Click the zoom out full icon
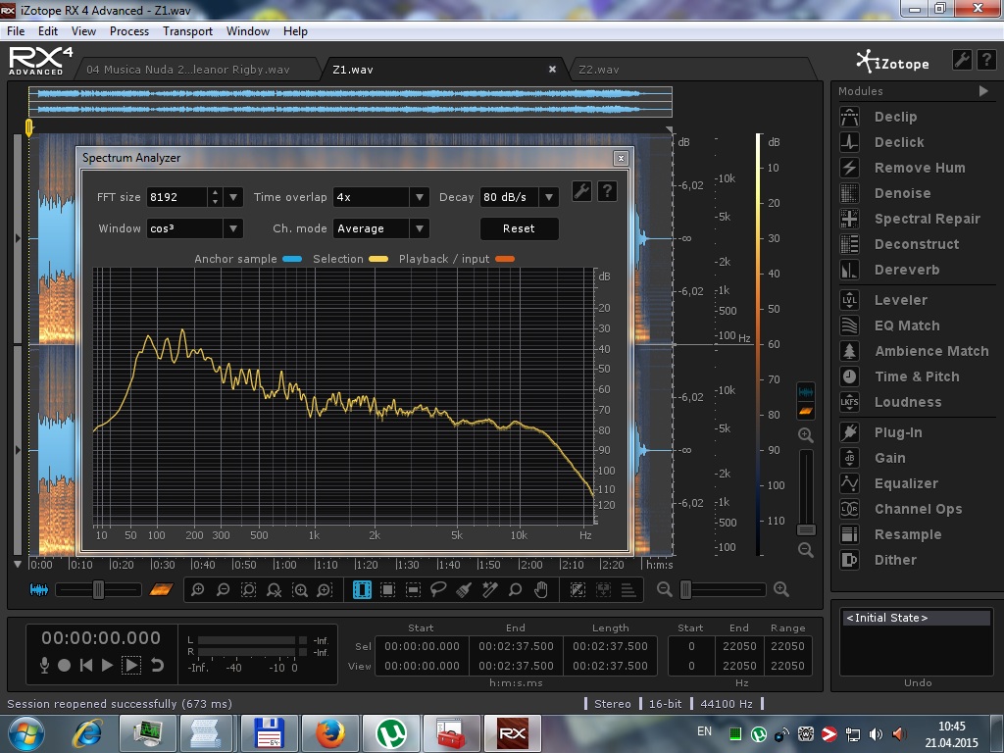The height and width of the screenshot is (753, 1004). [x=275, y=589]
